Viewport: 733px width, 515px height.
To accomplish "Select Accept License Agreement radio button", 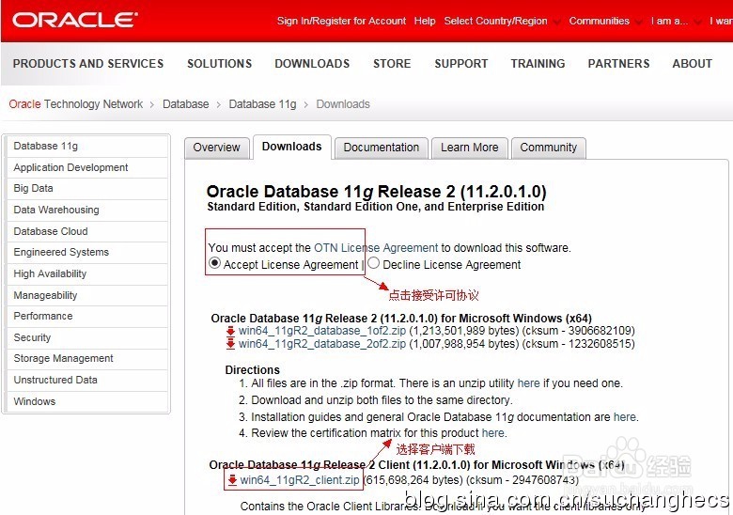I will coord(214,263).
